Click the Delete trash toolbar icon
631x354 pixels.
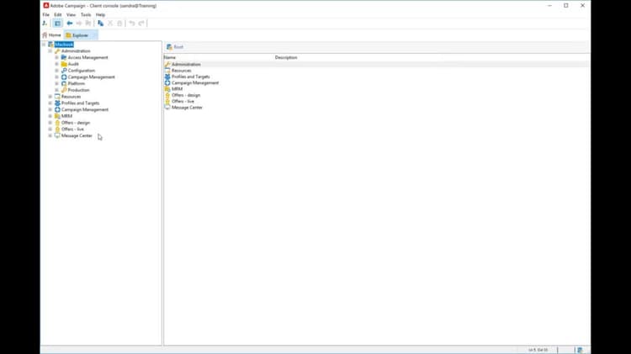(119, 24)
